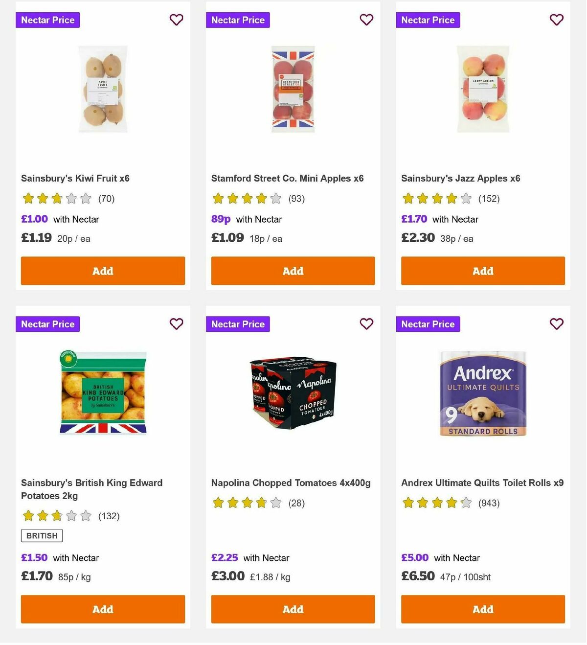
Task: Click the heart icon on Andrex Toilet Rolls
Action: point(556,323)
